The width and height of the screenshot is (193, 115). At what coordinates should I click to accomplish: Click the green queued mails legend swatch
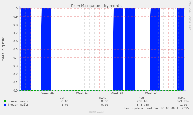click(x=5, y=101)
